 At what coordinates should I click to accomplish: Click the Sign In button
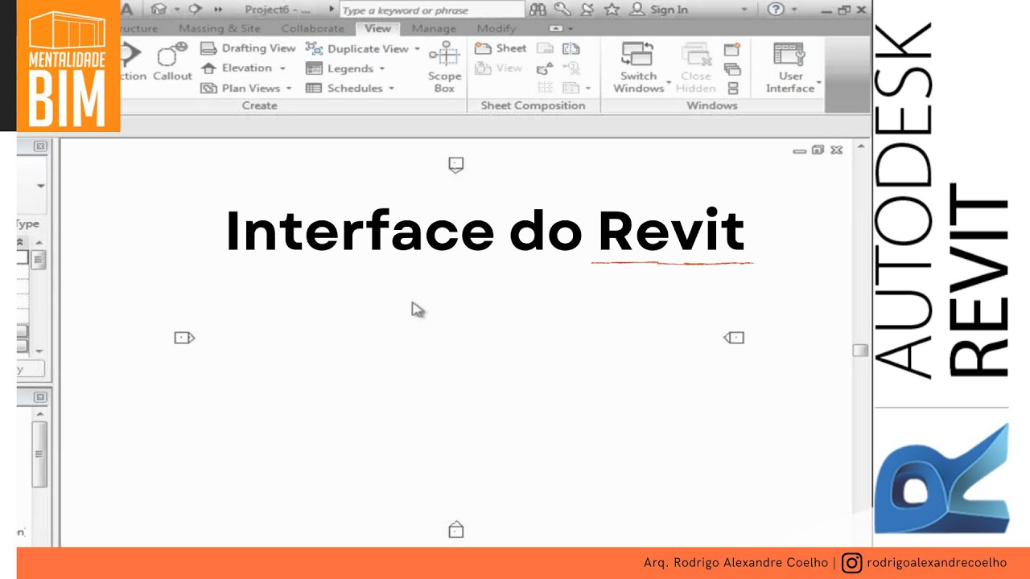(x=659, y=10)
